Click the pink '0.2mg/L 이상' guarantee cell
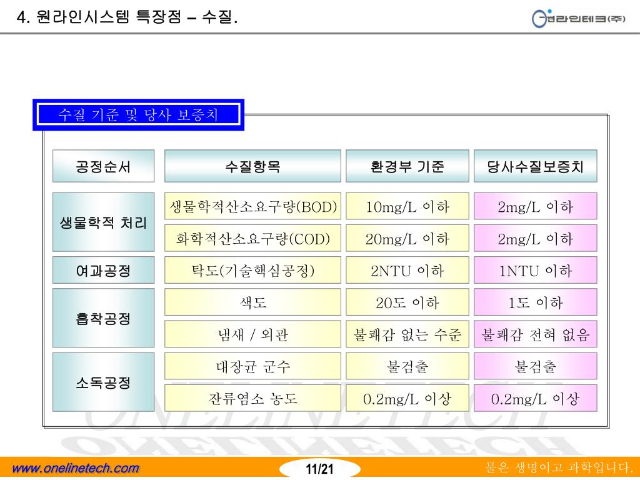 click(535, 398)
